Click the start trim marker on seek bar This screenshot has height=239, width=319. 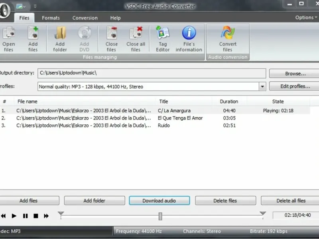[x=61, y=214]
